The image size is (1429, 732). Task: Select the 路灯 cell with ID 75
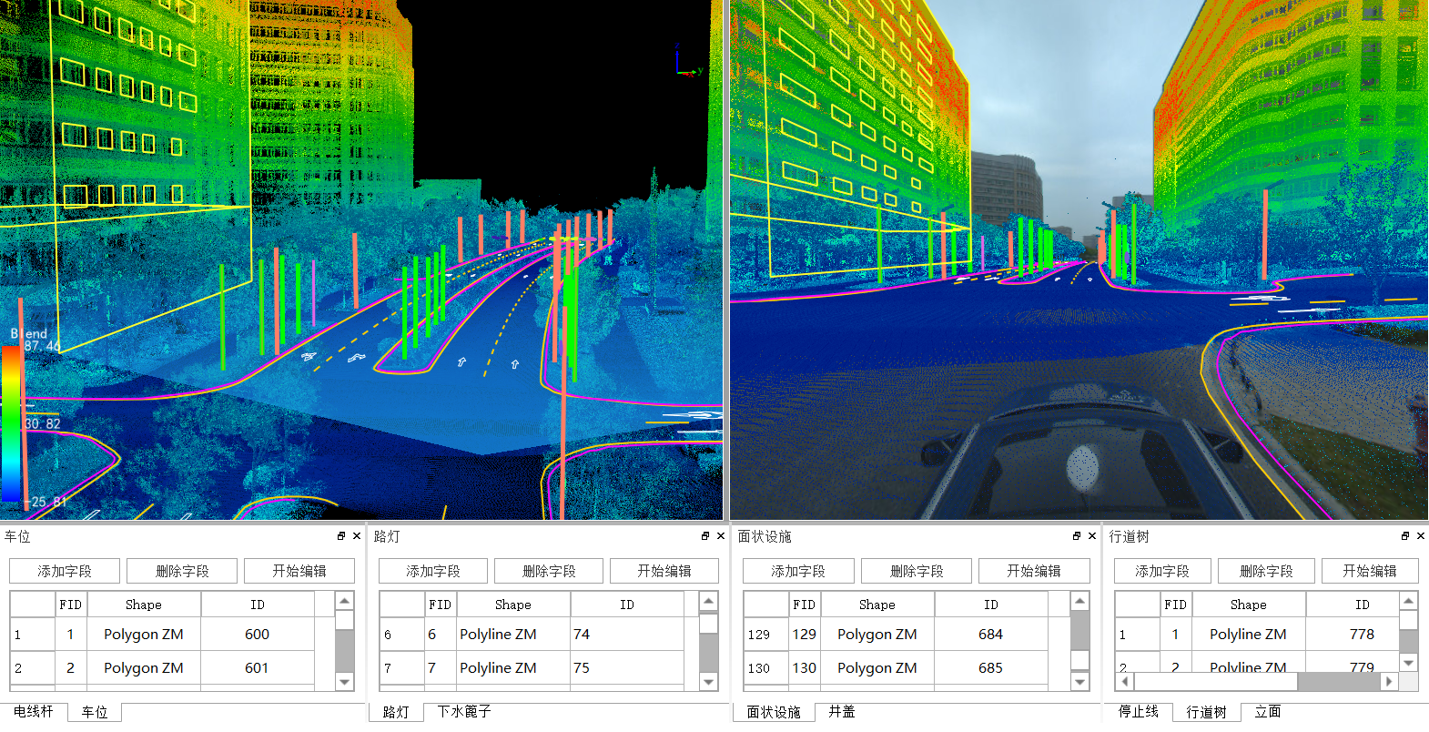point(627,668)
